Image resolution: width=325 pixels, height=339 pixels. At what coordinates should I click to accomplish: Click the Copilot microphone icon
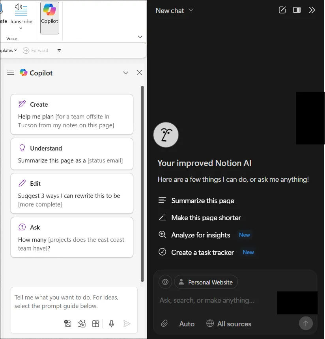point(111,324)
